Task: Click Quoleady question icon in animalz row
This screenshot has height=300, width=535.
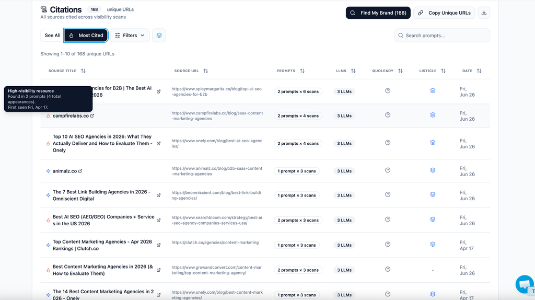Action: pos(388,170)
